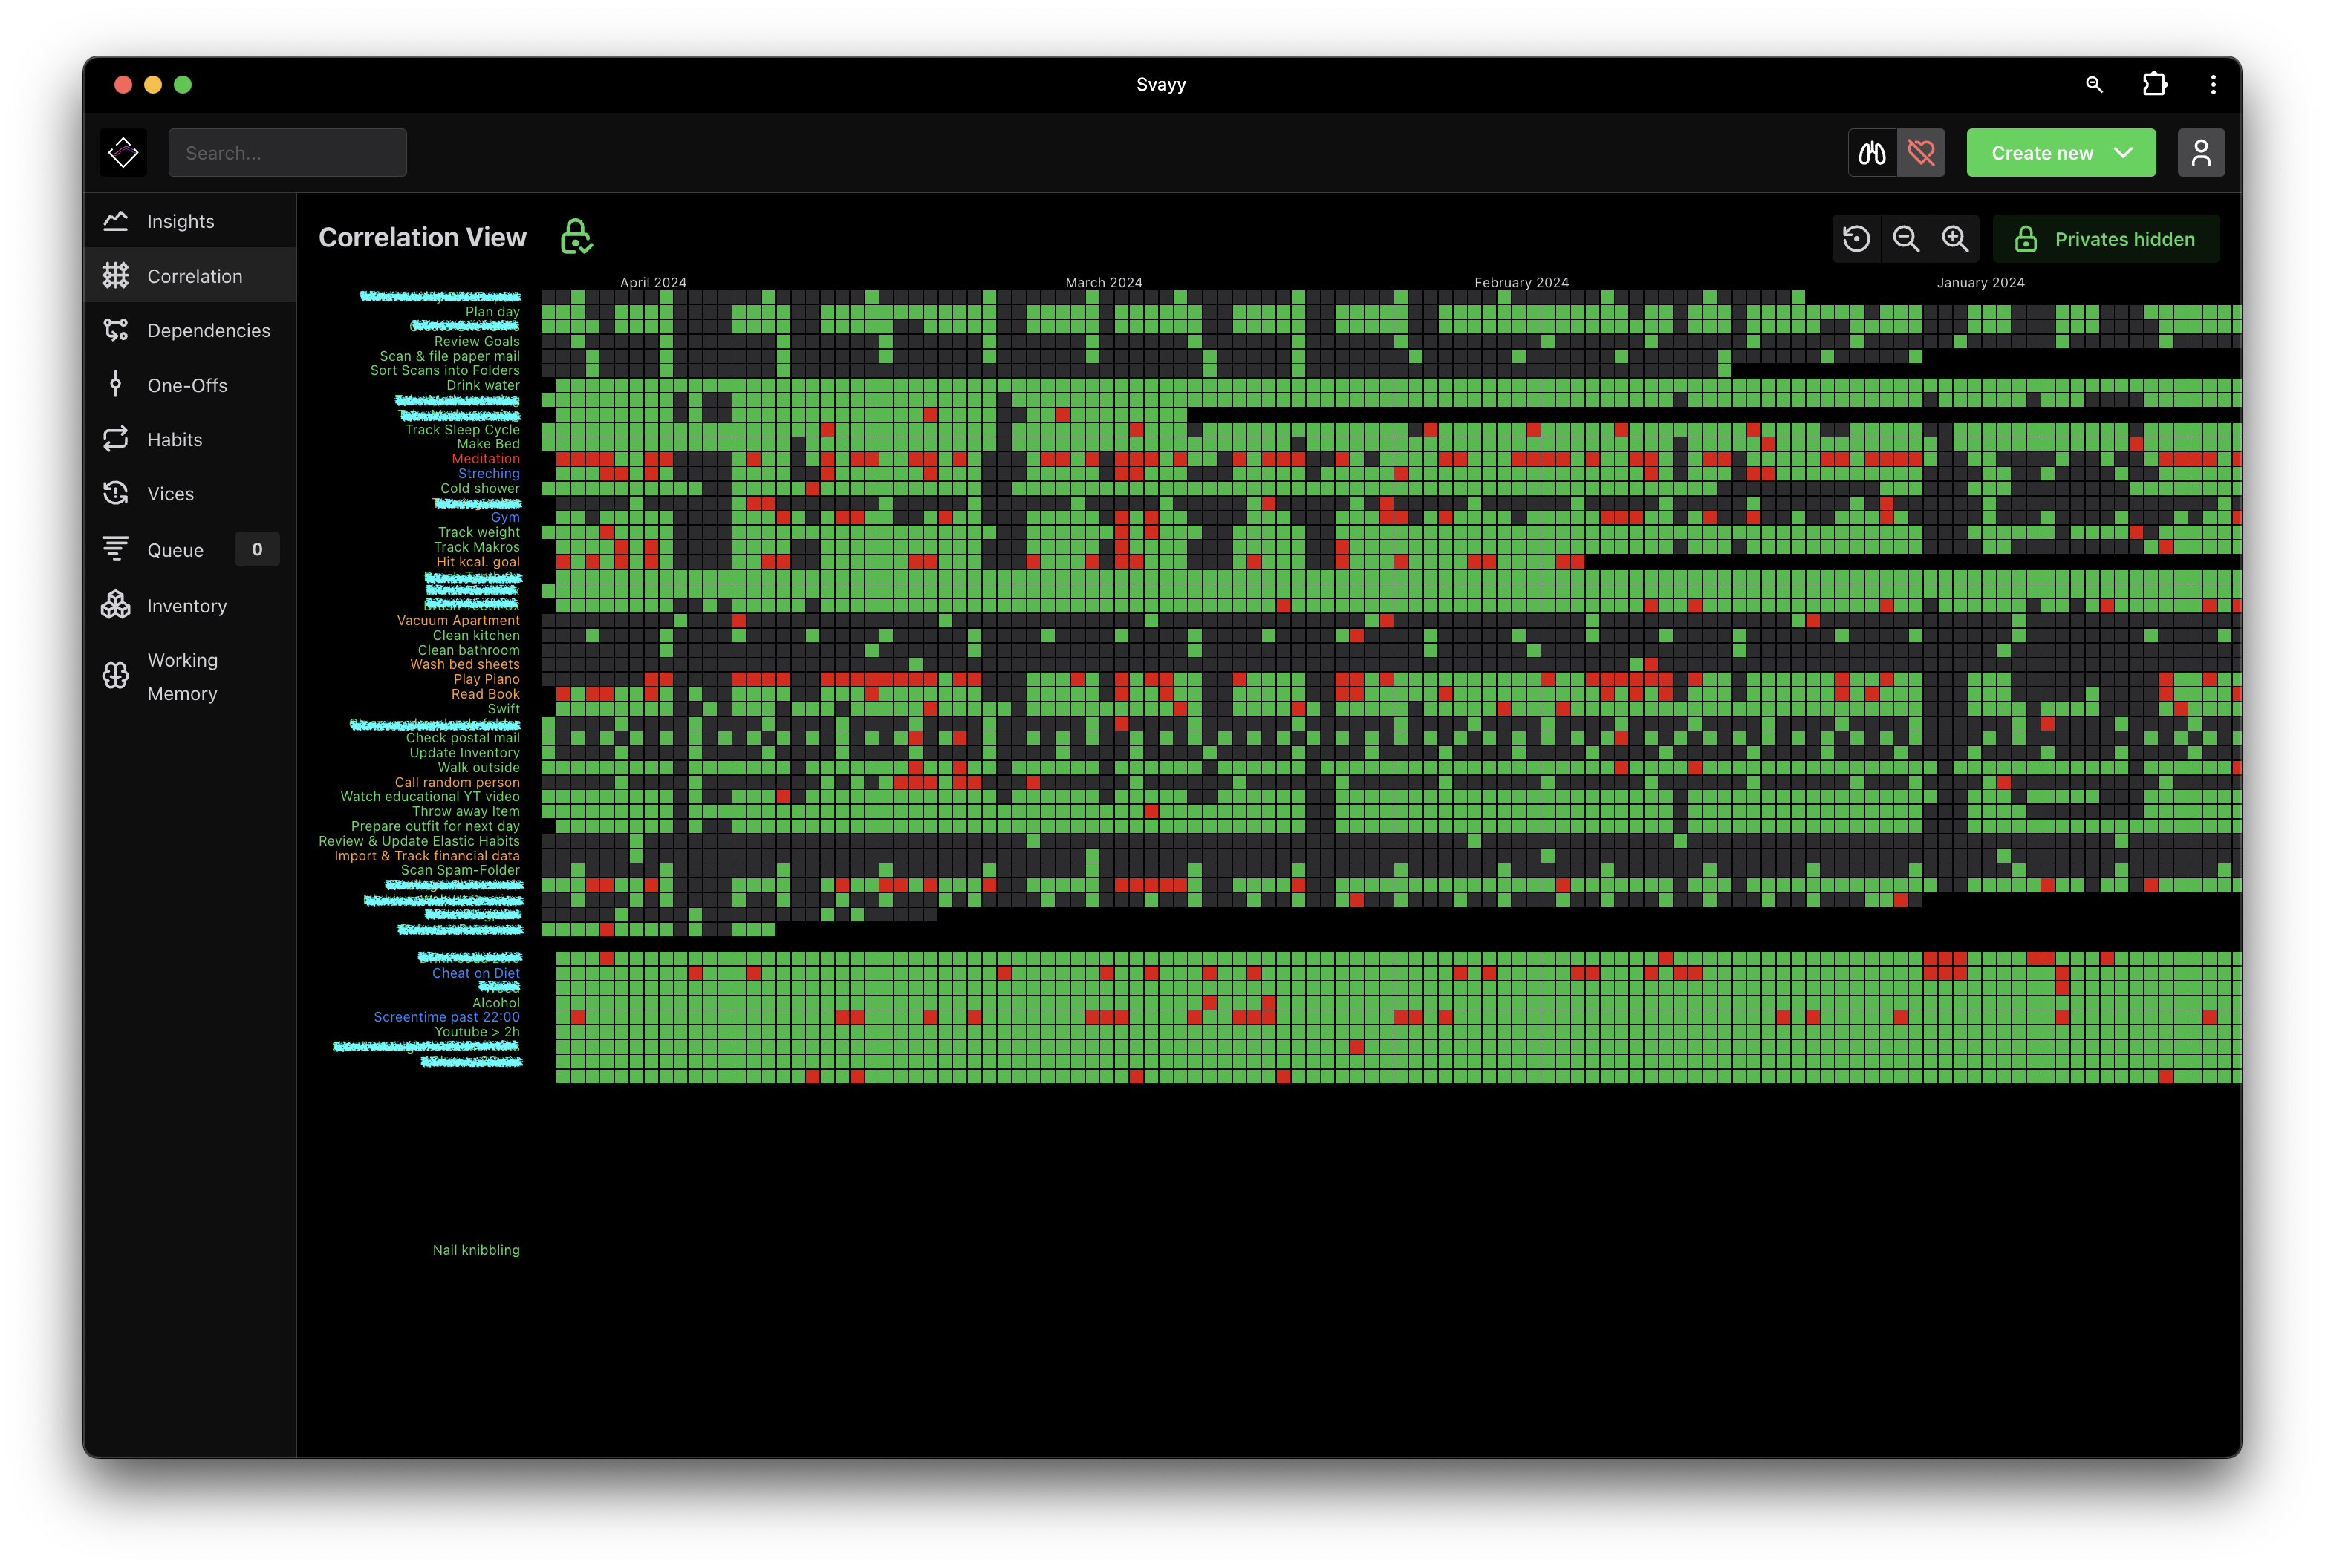The height and width of the screenshot is (1568, 2325).
Task: Click the Gym row label
Action: point(505,518)
